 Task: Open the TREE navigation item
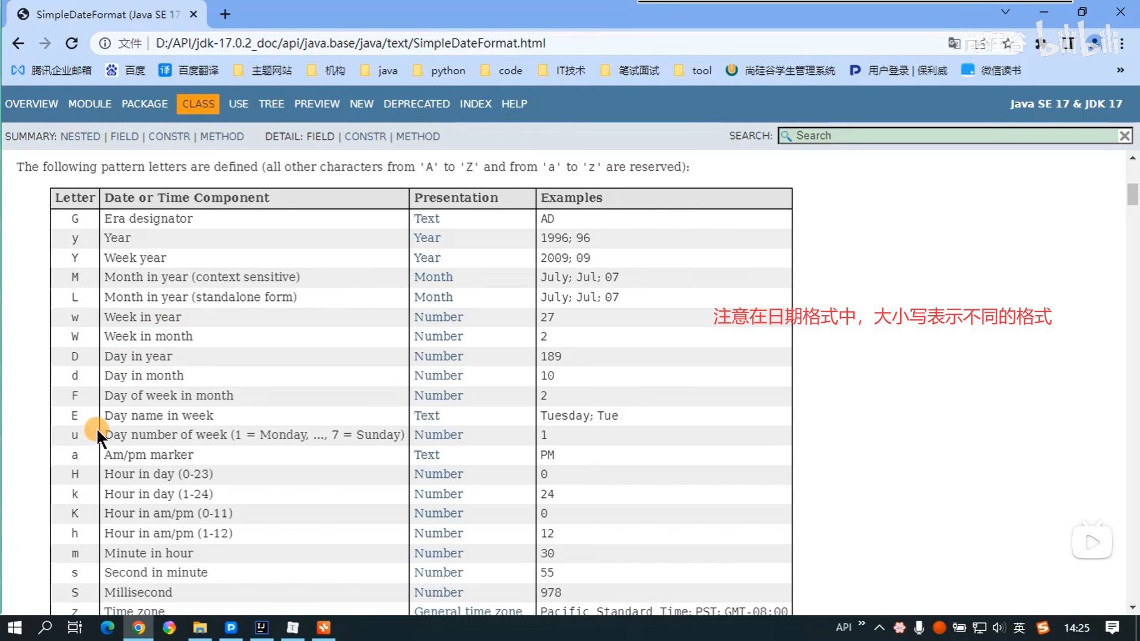[271, 104]
